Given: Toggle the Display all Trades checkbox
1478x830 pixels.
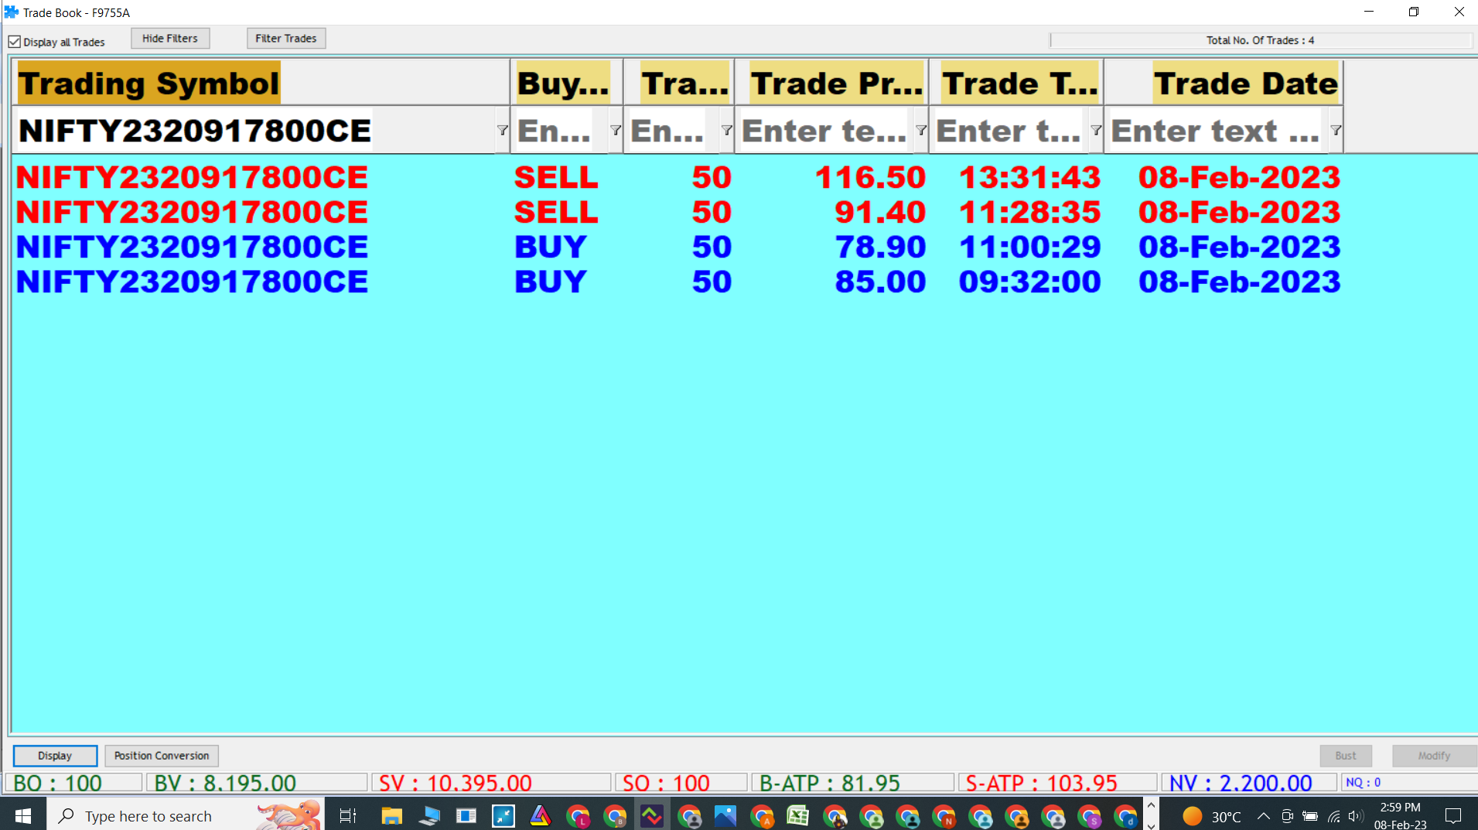Looking at the screenshot, I should (x=15, y=42).
